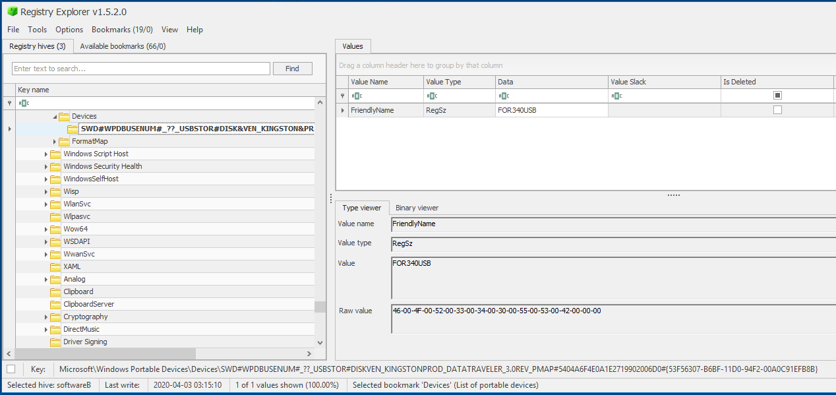Open the Tools menu

click(x=38, y=30)
